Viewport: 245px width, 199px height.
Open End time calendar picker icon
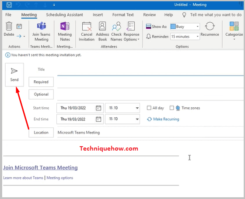[x=98, y=119]
